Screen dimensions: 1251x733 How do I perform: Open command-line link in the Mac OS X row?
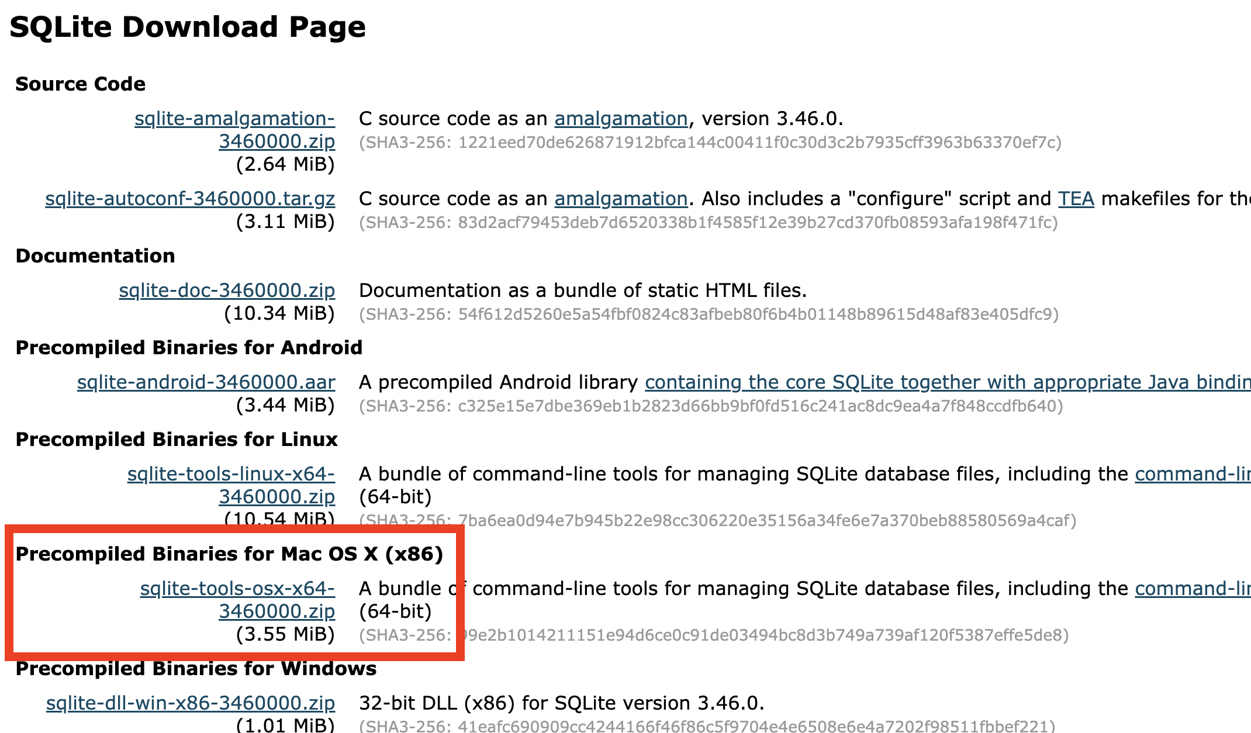coord(1193,589)
